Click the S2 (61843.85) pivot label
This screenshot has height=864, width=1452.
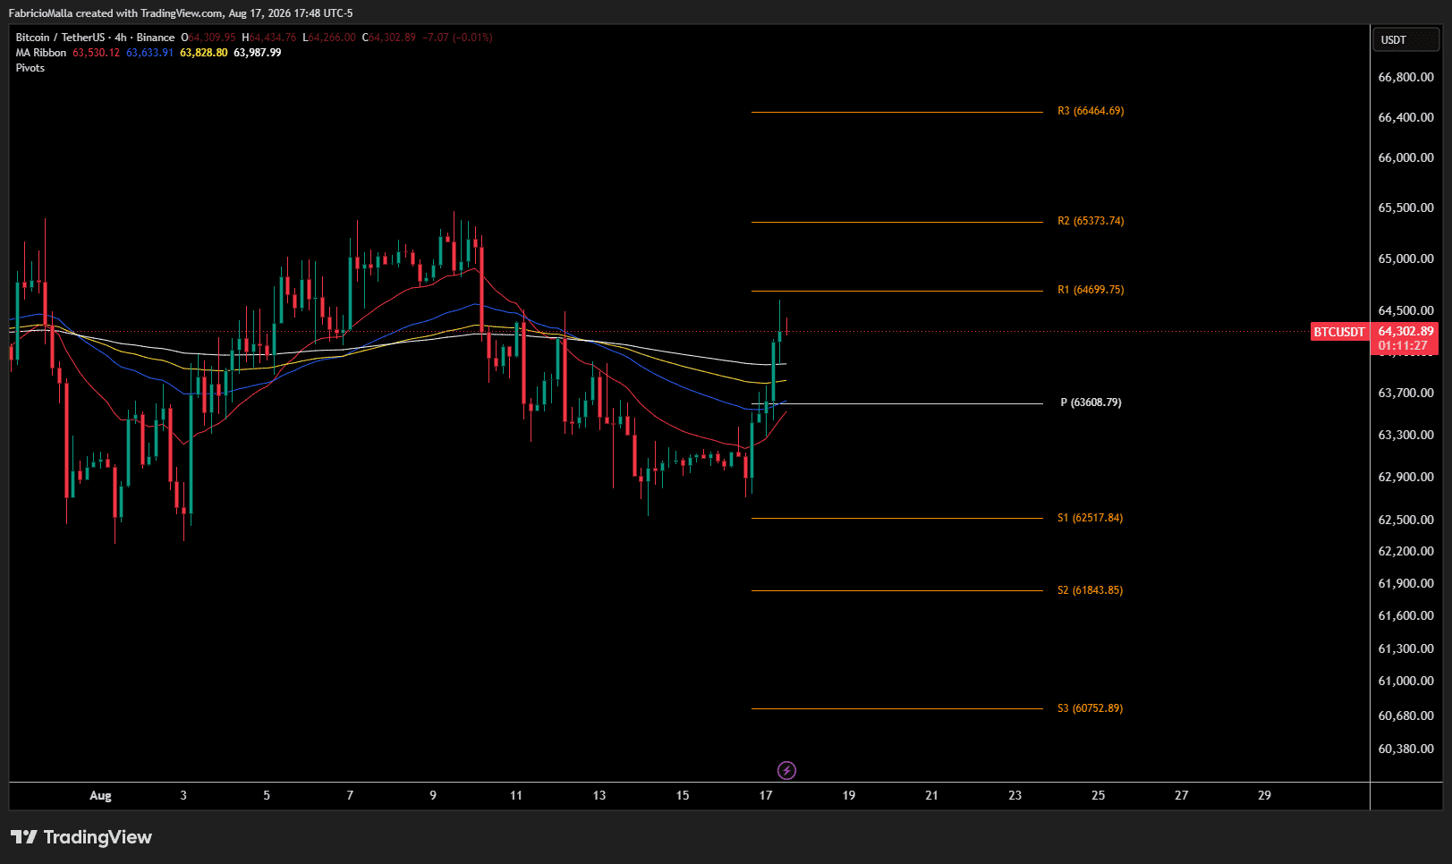tap(1090, 590)
